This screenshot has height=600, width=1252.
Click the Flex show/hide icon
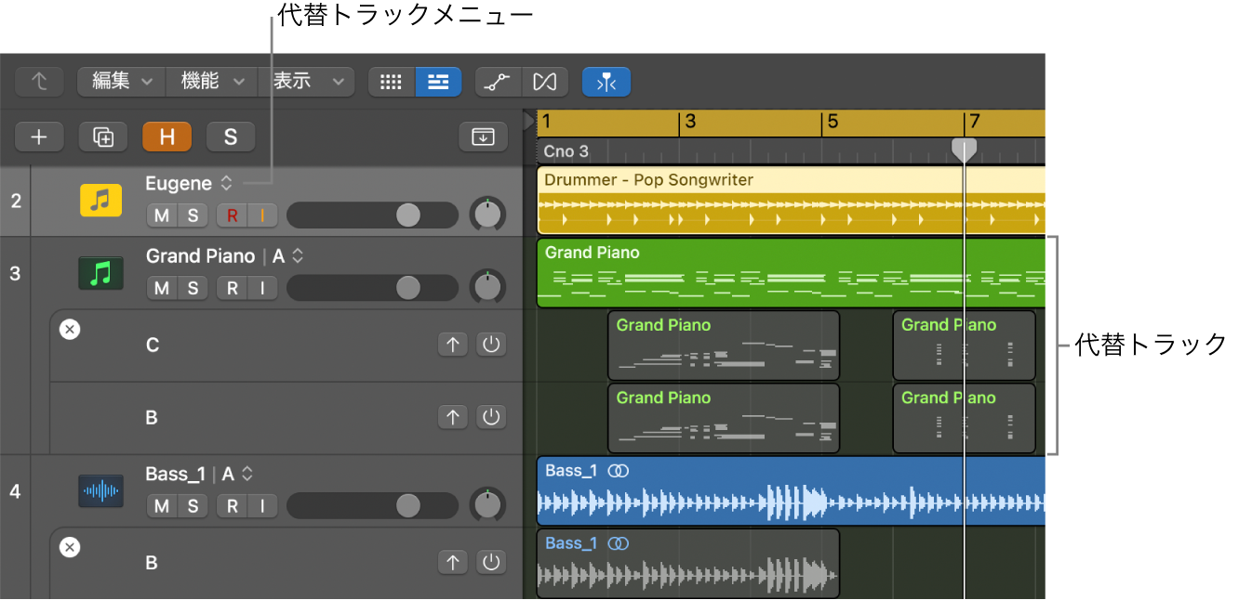(x=544, y=82)
